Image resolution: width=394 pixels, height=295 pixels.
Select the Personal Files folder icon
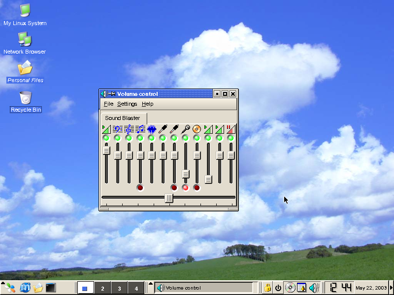(25, 67)
